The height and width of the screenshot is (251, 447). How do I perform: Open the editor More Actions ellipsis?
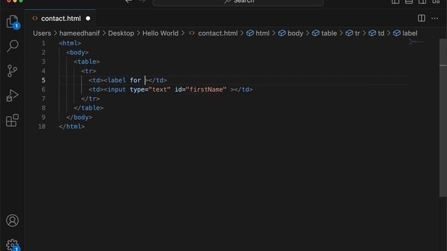click(434, 19)
